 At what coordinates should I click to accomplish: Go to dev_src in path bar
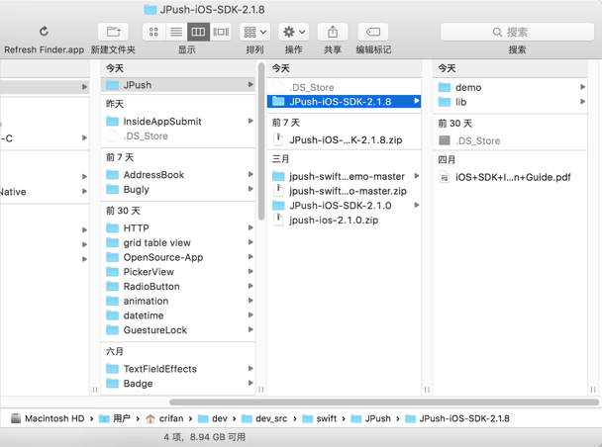click(x=264, y=418)
